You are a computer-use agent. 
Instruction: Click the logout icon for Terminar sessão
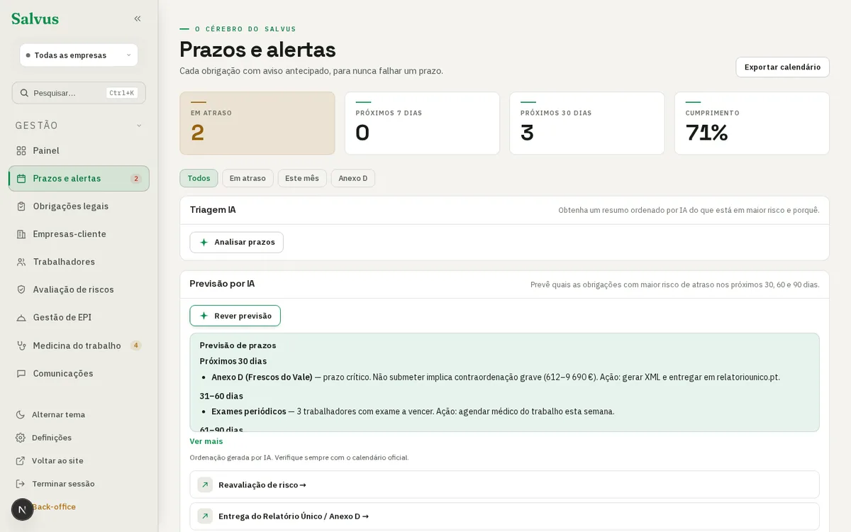tap(21, 484)
